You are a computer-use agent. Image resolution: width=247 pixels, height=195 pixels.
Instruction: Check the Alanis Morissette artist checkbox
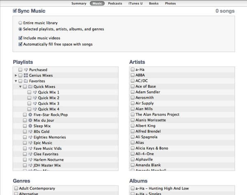pos(133,120)
